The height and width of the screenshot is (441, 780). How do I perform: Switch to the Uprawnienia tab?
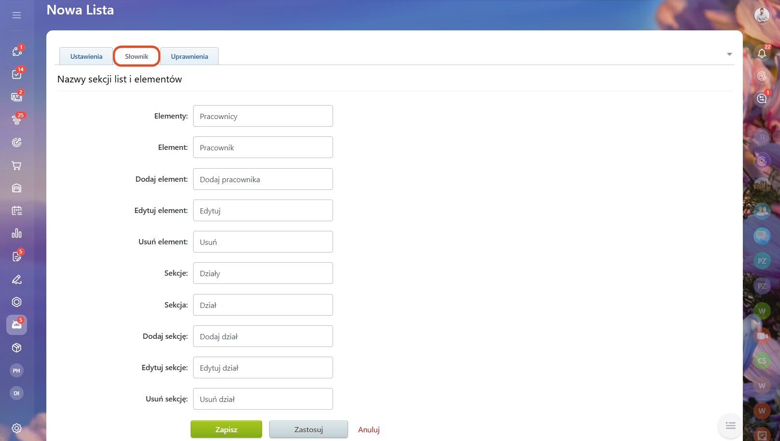(x=189, y=56)
